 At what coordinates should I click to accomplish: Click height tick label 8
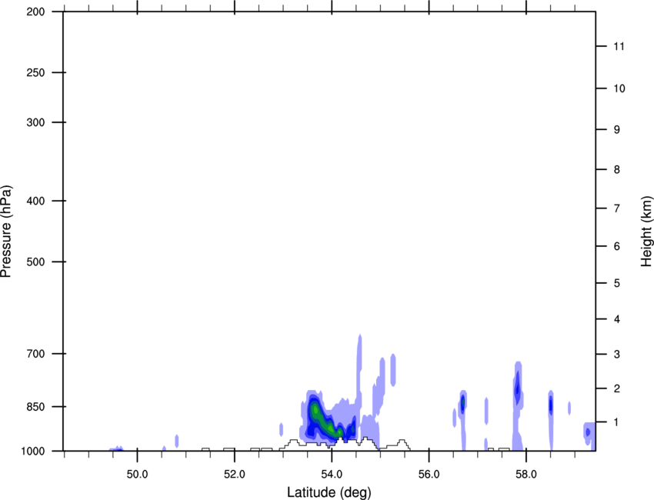click(617, 170)
